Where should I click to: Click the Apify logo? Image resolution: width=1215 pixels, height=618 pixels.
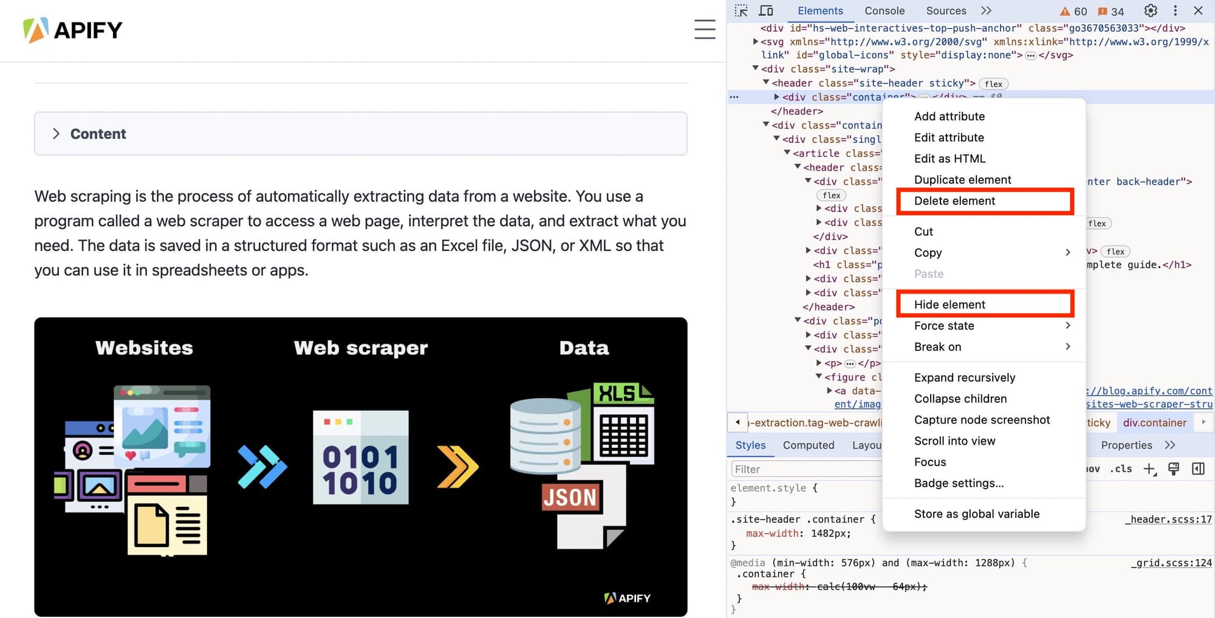pyautogui.click(x=72, y=29)
